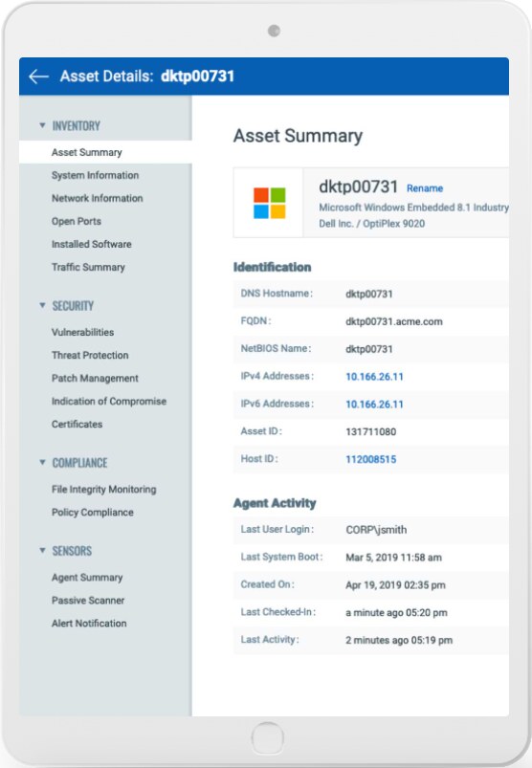The image size is (532, 768).
Task: Click IPv6 Addresses value link
Action: (374, 404)
